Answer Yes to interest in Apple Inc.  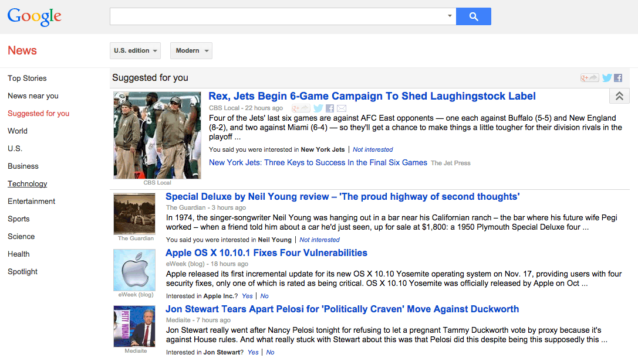pos(247,296)
